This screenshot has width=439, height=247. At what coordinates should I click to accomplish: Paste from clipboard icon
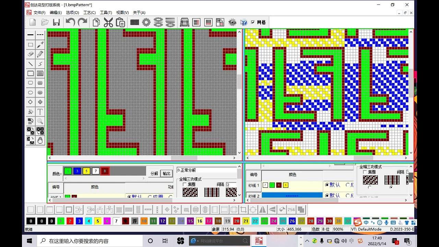[x=120, y=23]
